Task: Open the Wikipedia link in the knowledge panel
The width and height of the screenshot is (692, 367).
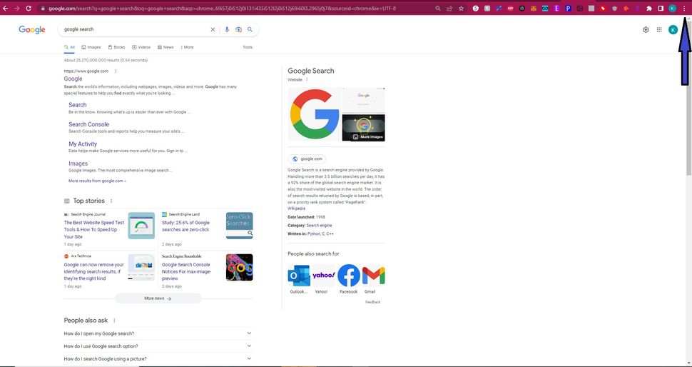Action: pos(296,208)
